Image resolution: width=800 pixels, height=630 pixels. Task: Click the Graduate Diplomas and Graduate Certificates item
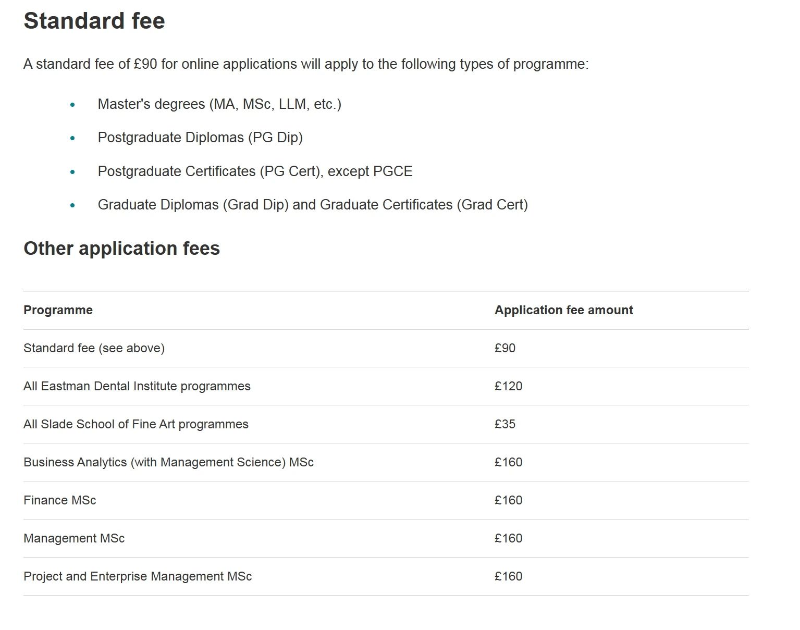tap(313, 205)
